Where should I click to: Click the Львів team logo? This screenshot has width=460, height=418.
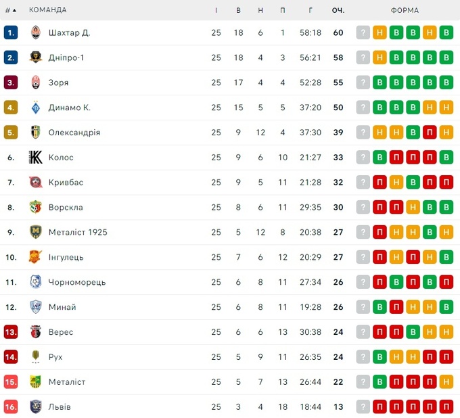click(x=36, y=407)
